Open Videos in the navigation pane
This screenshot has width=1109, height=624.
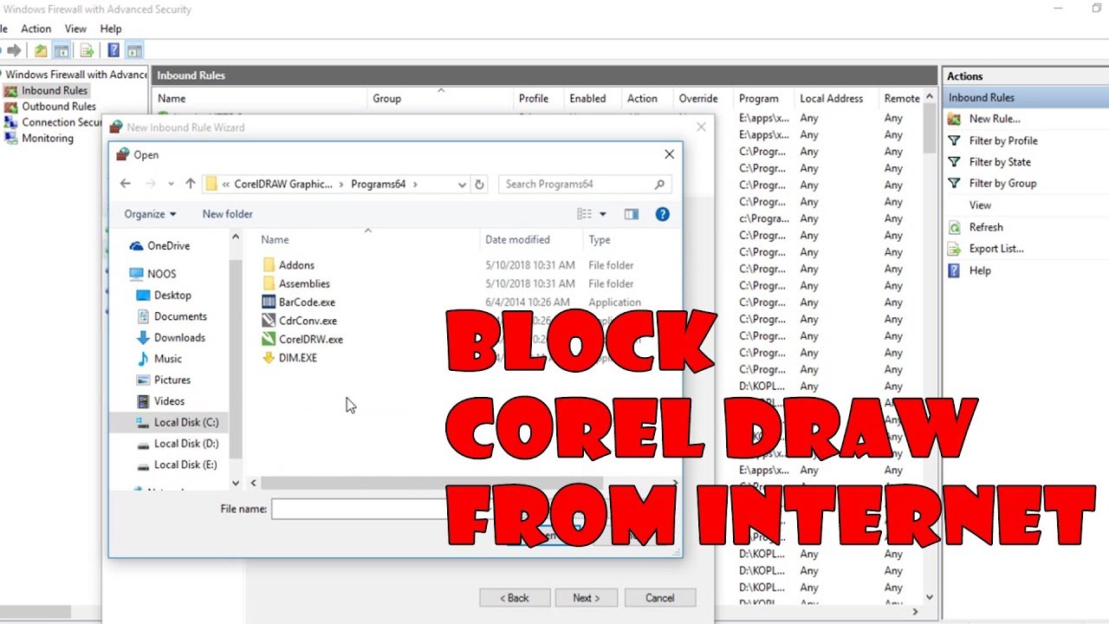tap(169, 401)
